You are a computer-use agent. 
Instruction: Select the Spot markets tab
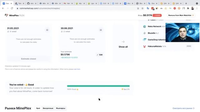click(38, 108)
